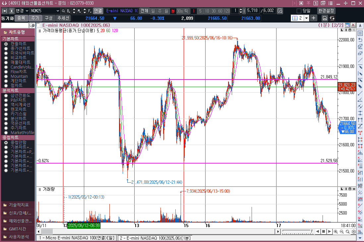364x242 pixels.
Task: Toggle the checkbox beside the E-mini NASDAQ 100(2025.06) title
Action: coord(38,25)
